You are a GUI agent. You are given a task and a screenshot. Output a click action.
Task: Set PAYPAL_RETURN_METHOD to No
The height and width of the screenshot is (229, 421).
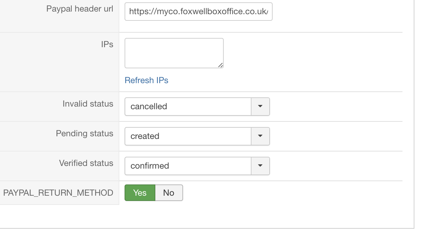pyautogui.click(x=169, y=193)
